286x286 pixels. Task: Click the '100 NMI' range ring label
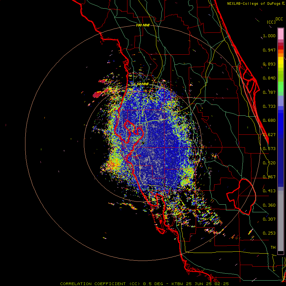(143, 25)
